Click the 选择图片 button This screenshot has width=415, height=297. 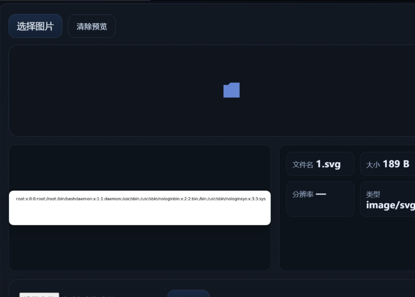35,26
